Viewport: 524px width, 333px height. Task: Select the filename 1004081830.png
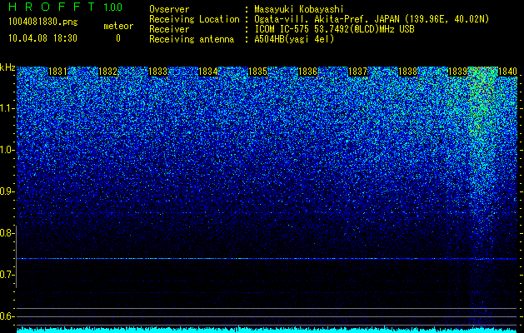pyautogui.click(x=43, y=22)
